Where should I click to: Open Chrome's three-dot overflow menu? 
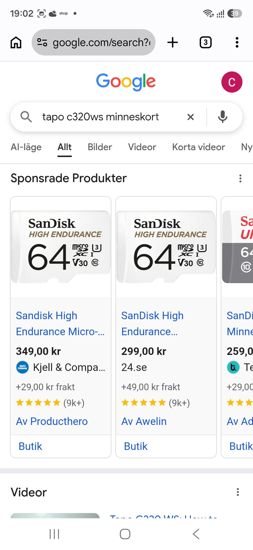point(237,42)
